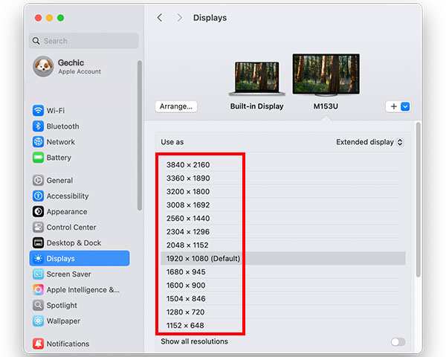Open the blue add-display chevron menu

pyautogui.click(x=405, y=106)
